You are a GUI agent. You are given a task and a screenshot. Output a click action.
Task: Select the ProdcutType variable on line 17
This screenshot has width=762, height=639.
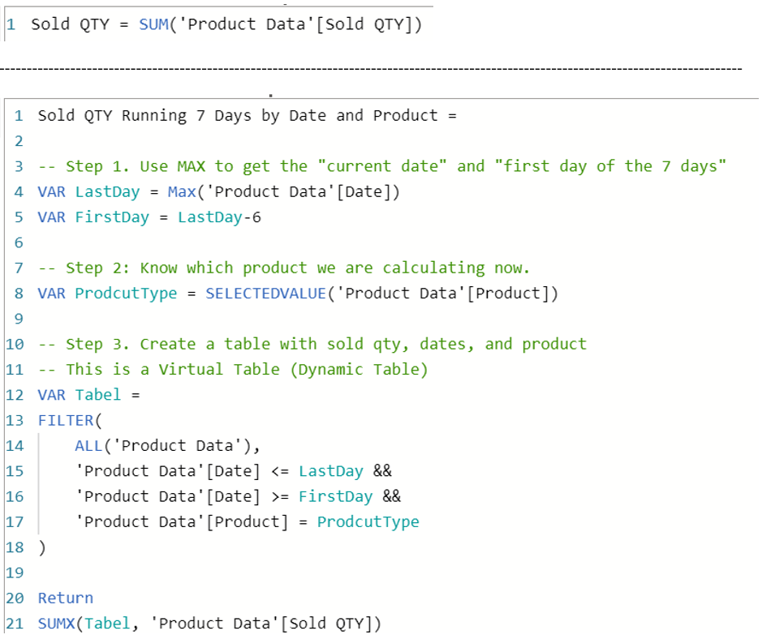coord(368,521)
